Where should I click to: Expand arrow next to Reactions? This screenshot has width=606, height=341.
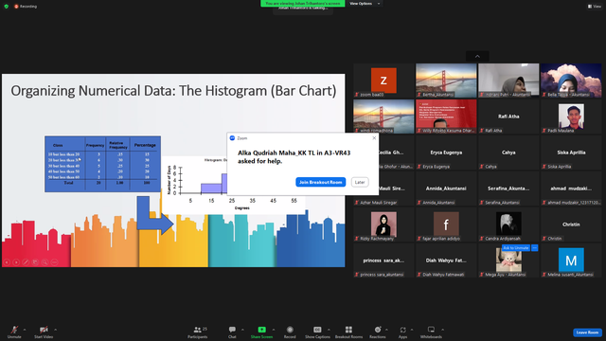pyautogui.click(x=386, y=330)
